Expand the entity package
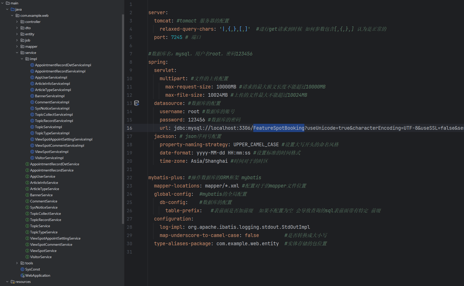Screen dimensions: 464x286 [17, 34]
